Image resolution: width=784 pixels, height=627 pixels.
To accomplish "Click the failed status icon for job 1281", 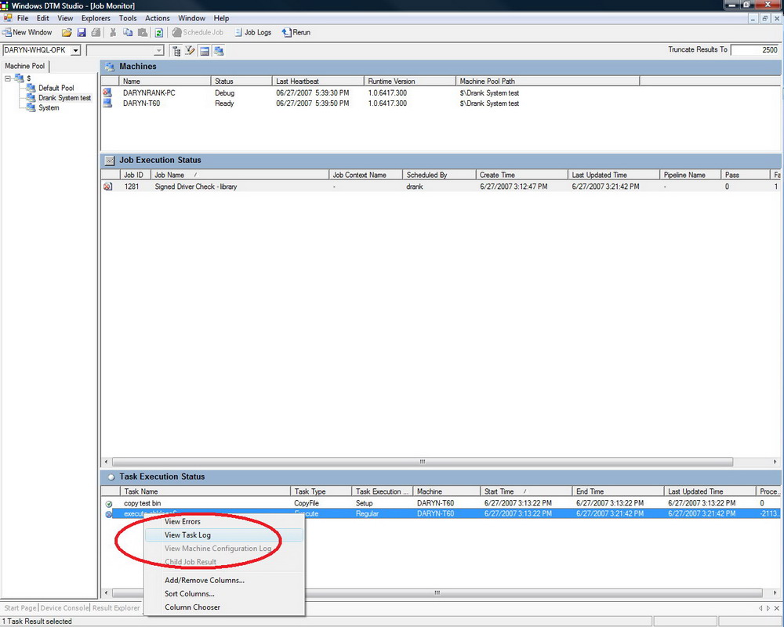I will pos(107,187).
